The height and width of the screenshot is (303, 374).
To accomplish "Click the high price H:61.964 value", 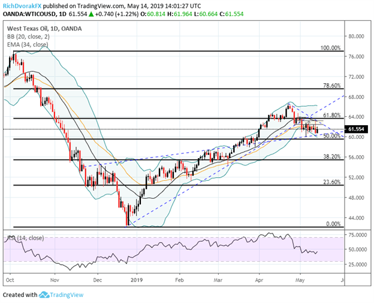I will point(180,14).
